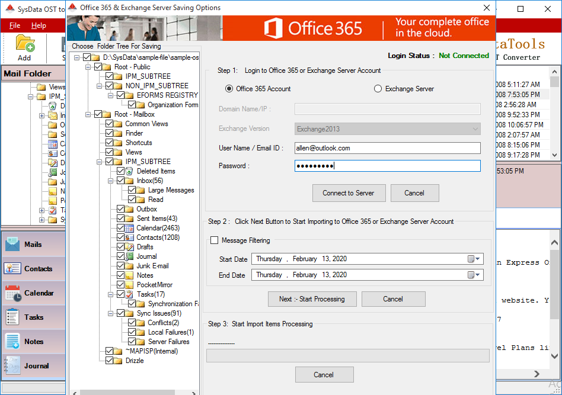Click the Calendar icon in sidebar
This screenshot has width=562, height=395.
point(13,293)
